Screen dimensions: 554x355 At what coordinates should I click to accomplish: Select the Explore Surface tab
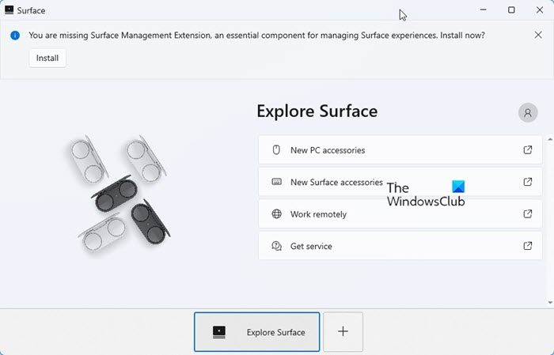(257, 332)
